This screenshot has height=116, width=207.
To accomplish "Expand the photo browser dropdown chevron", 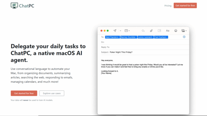I will coord(186,31).
